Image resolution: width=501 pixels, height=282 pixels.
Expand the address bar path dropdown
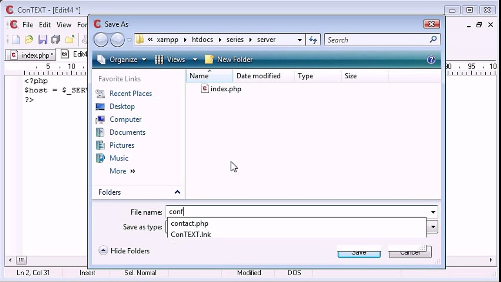[x=300, y=40]
